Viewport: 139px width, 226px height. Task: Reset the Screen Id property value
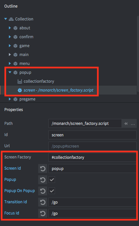tap(42, 168)
